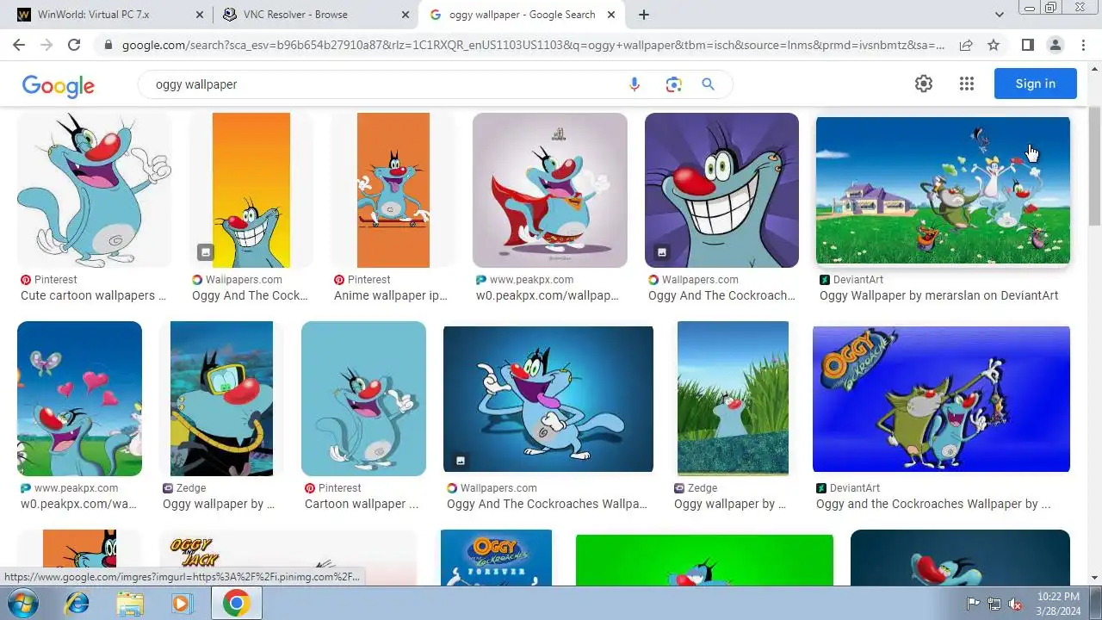Open the Oggy and Jack blue logo thumbnail

point(941,399)
